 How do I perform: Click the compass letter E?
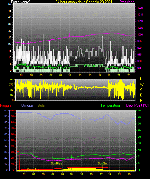(x=141, y=95)
